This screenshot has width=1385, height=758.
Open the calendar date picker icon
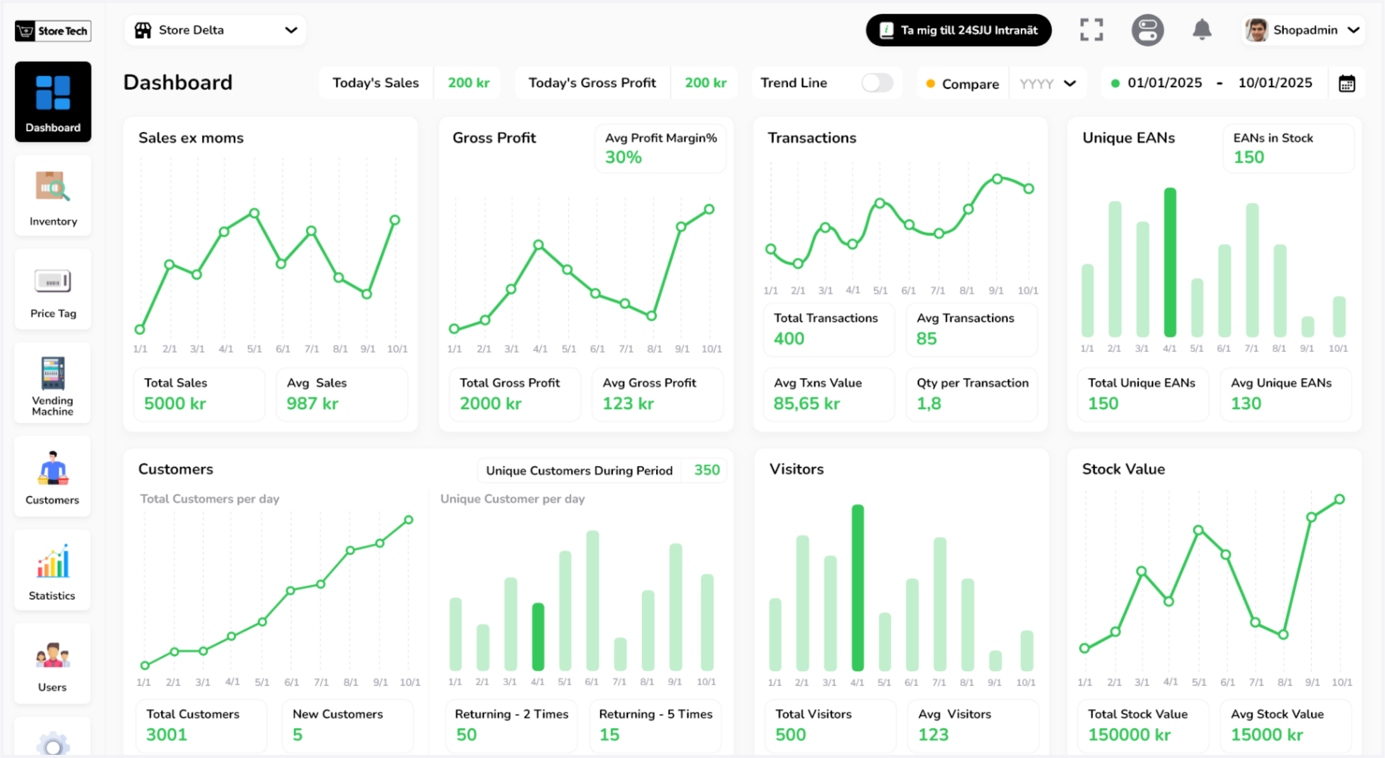coord(1347,84)
